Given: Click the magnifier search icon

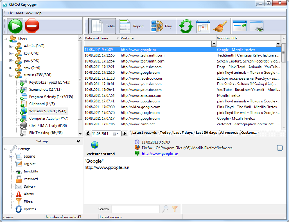Looking at the screenshot, I should tap(165, 209).
